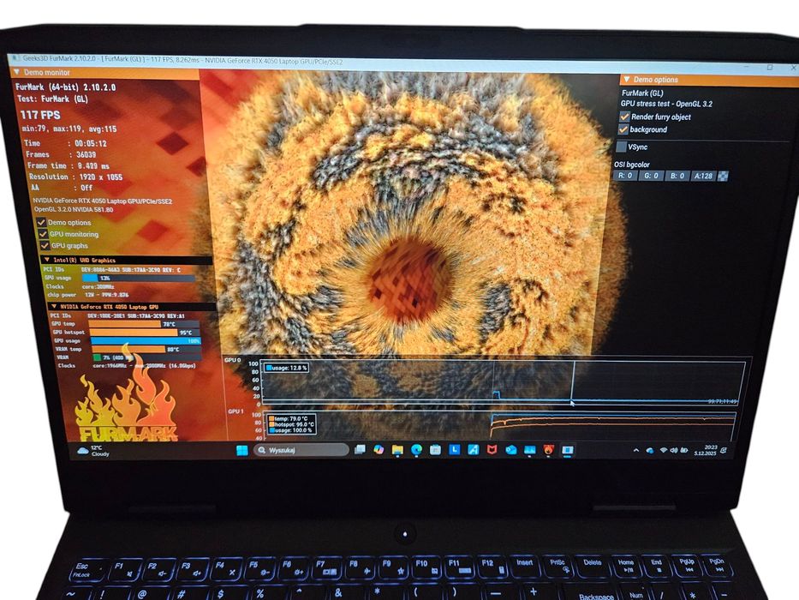Click the Wyszukaj search box

tap(301, 450)
